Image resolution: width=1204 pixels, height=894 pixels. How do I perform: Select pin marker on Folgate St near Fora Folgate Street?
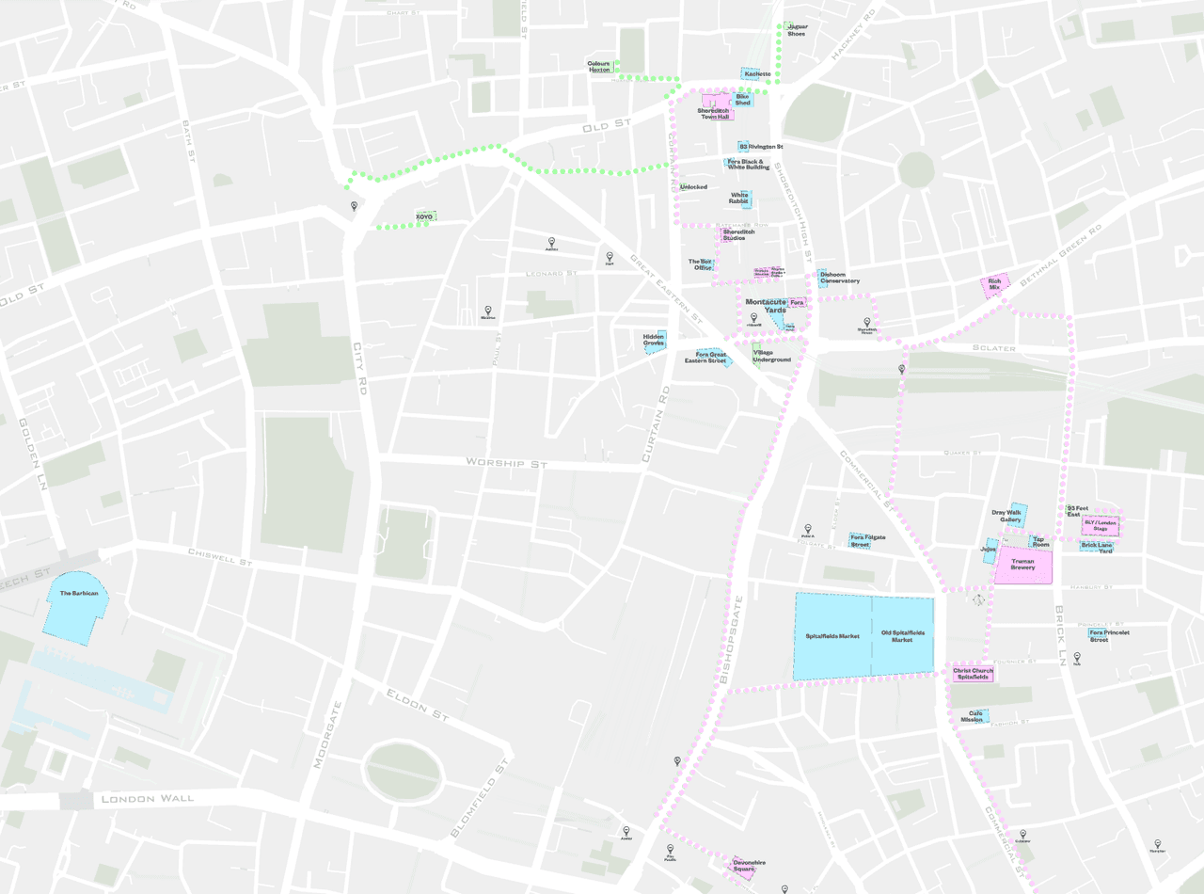tap(807, 529)
